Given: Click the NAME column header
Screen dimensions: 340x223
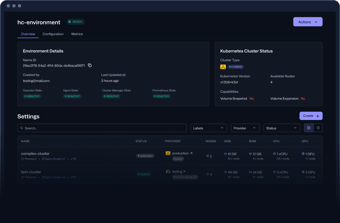Looking at the screenshot, I should click(x=25, y=141).
